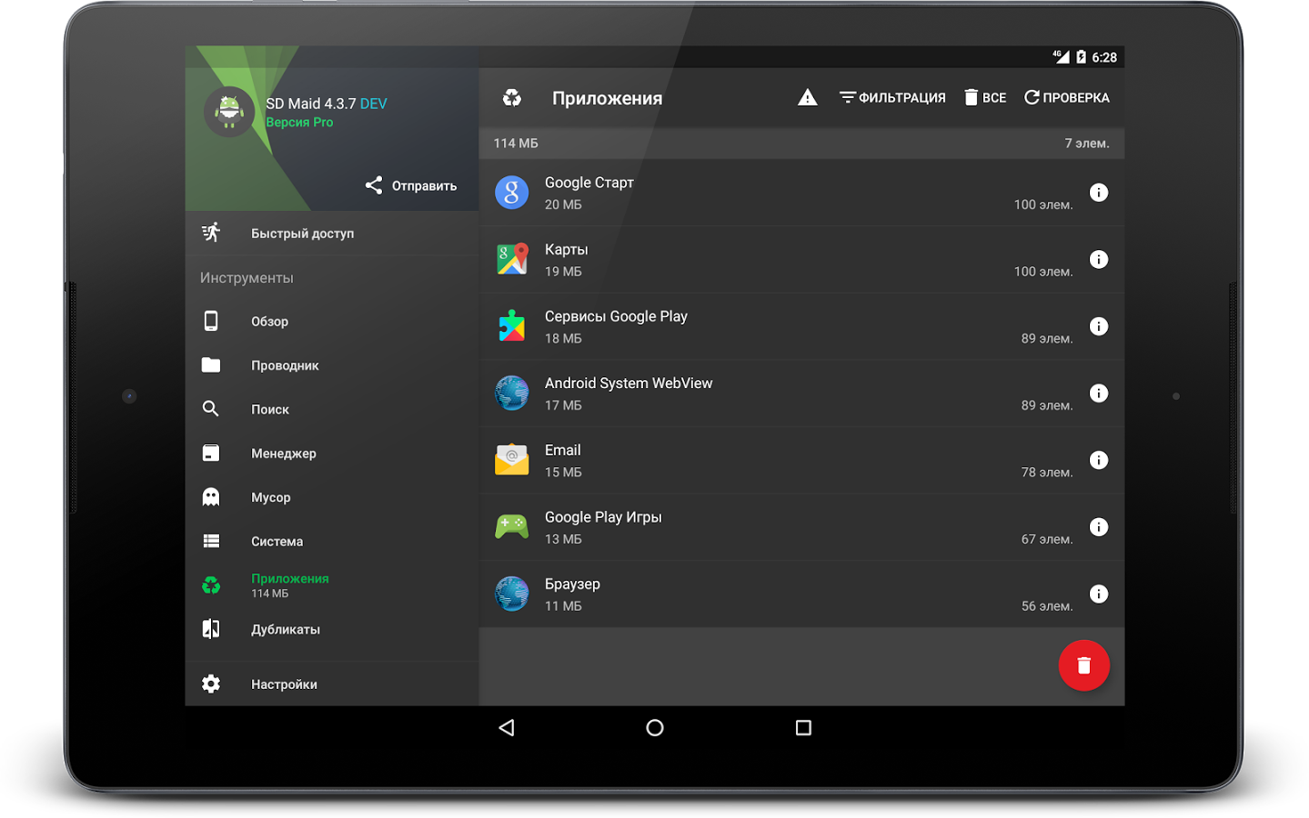Open Быстрый доступ in sidebar
The width and height of the screenshot is (1309, 818).
(x=302, y=234)
